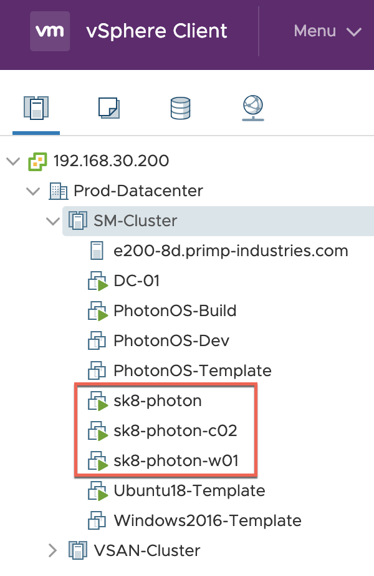This screenshot has width=374, height=576.
Task: Open the Menu dropdown
Action: click(327, 31)
